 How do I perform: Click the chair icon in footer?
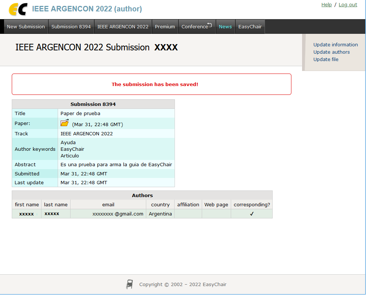click(x=130, y=284)
